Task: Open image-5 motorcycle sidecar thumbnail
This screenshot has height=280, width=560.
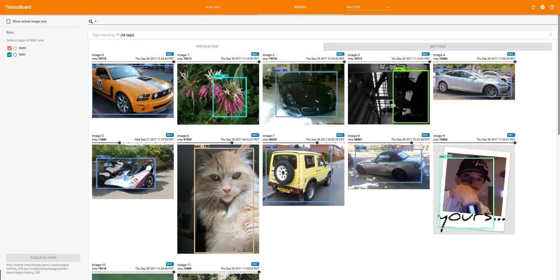Action: [133, 172]
